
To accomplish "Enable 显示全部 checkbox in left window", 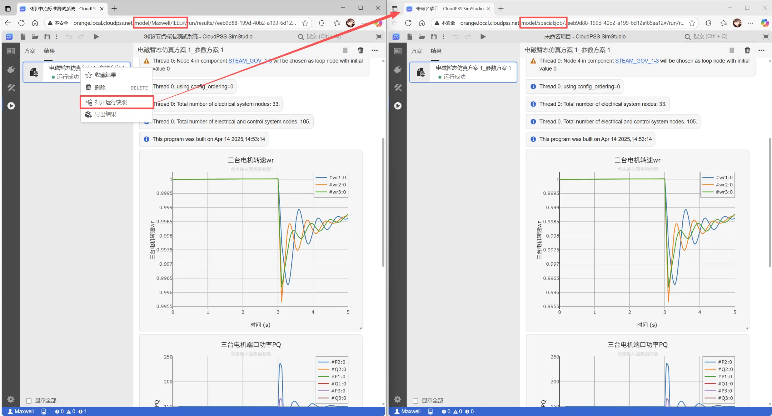I will (29, 401).
